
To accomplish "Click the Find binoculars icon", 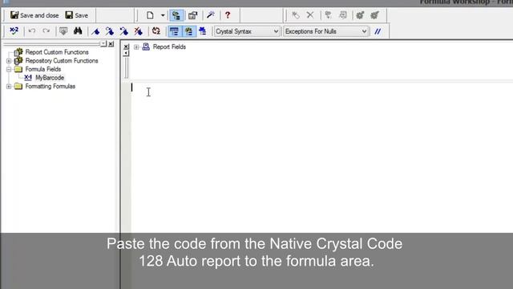I will (x=78, y=31).
